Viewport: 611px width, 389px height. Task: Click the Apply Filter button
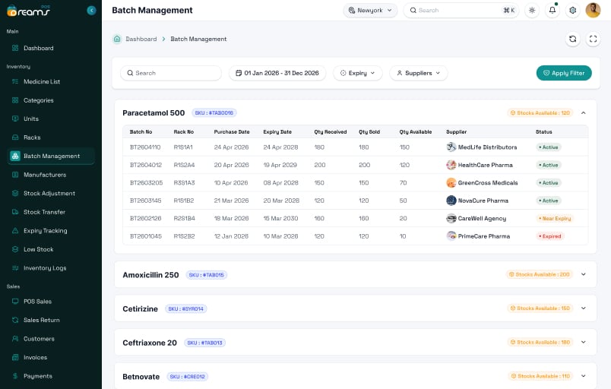564,73
